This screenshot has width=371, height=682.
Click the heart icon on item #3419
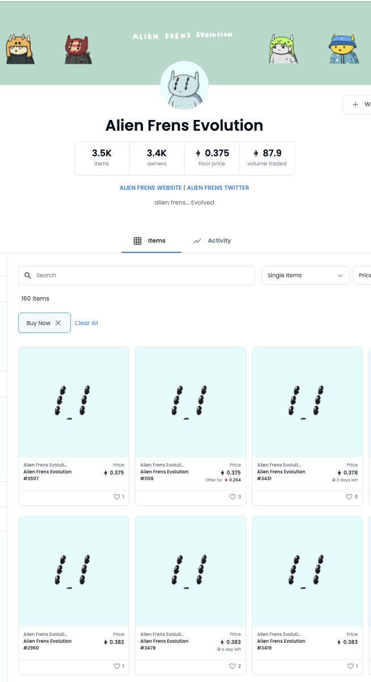tap(349, 666)
